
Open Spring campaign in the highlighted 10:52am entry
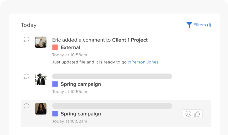click(x=81, y=114)
